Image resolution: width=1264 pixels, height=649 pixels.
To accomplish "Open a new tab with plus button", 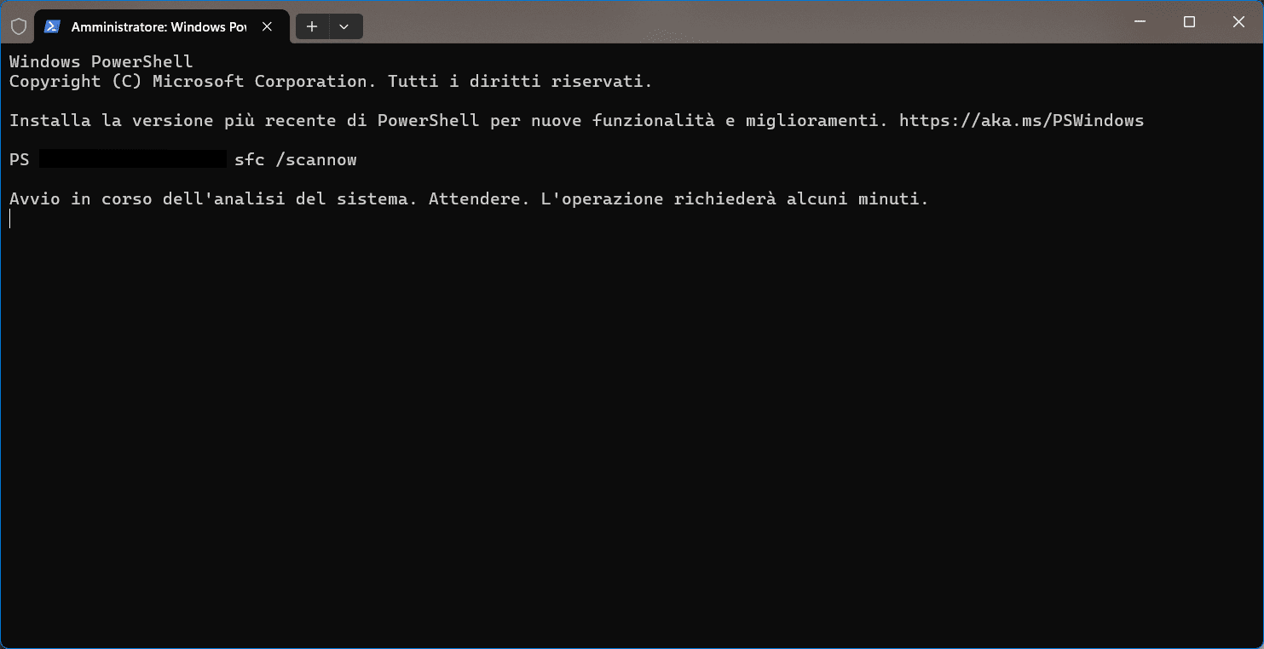I will [312, 26].
